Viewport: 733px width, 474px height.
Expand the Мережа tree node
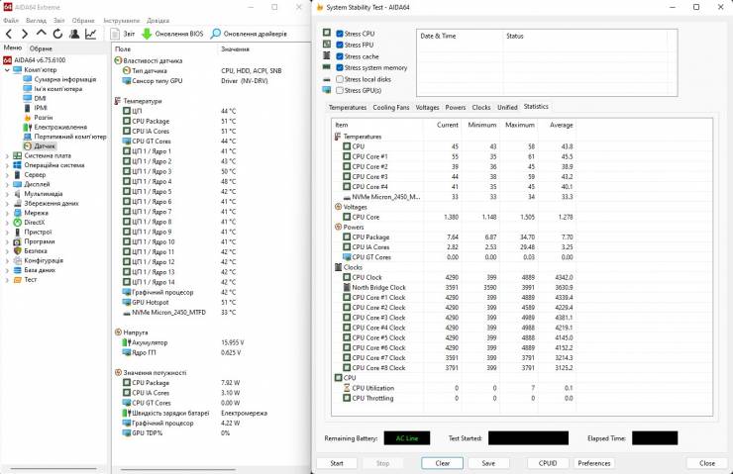coord(7,213)
